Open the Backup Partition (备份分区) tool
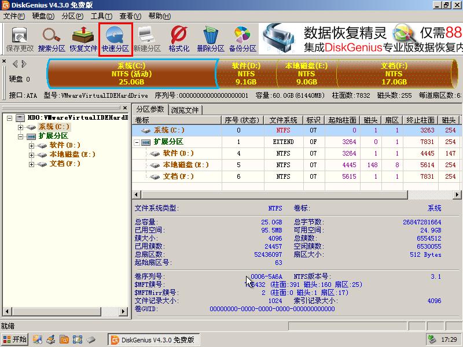 (x=242, y=39)
